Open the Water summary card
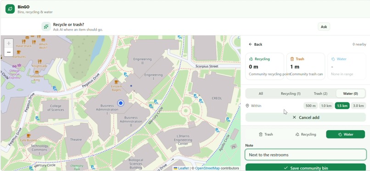 347,66
